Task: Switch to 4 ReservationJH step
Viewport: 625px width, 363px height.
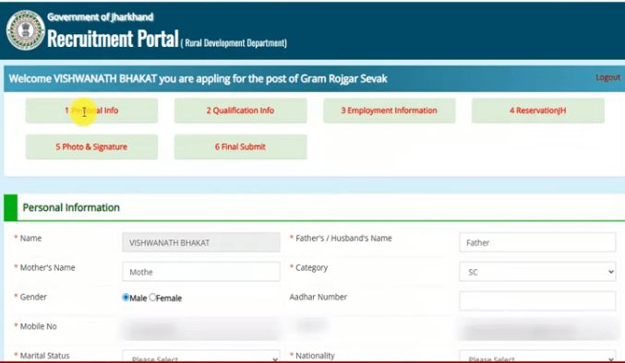Action: click(x=538, y=111)
